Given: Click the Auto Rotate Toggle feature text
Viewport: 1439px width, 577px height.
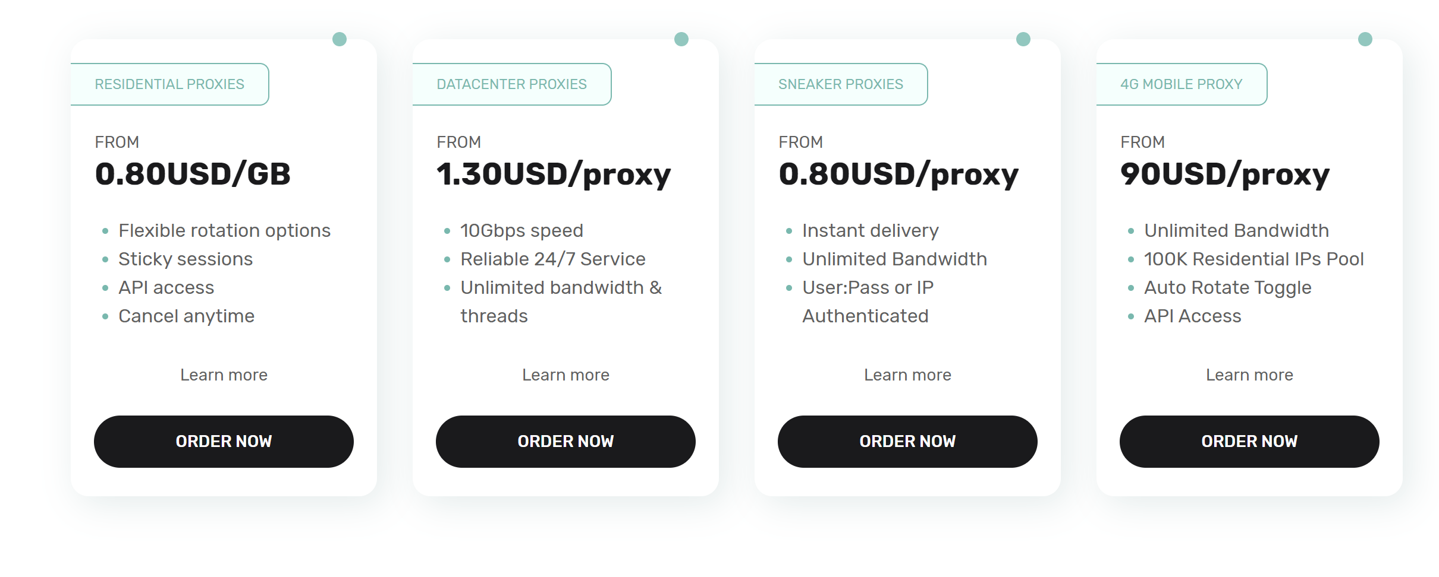Looking at the screenshot, I should pos(1227,288).
